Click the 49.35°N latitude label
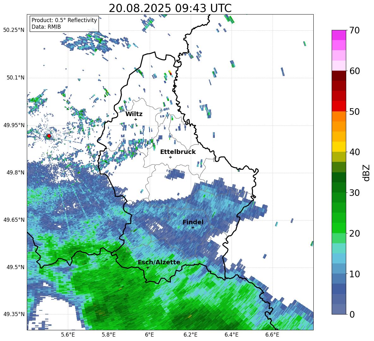 [14, 314]
